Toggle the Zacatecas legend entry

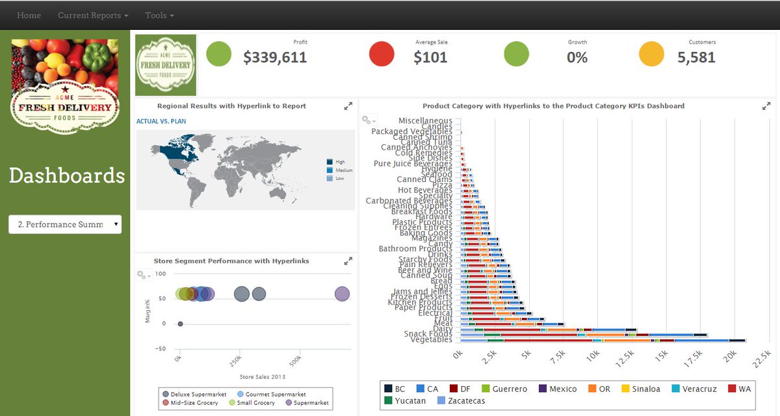460,400
